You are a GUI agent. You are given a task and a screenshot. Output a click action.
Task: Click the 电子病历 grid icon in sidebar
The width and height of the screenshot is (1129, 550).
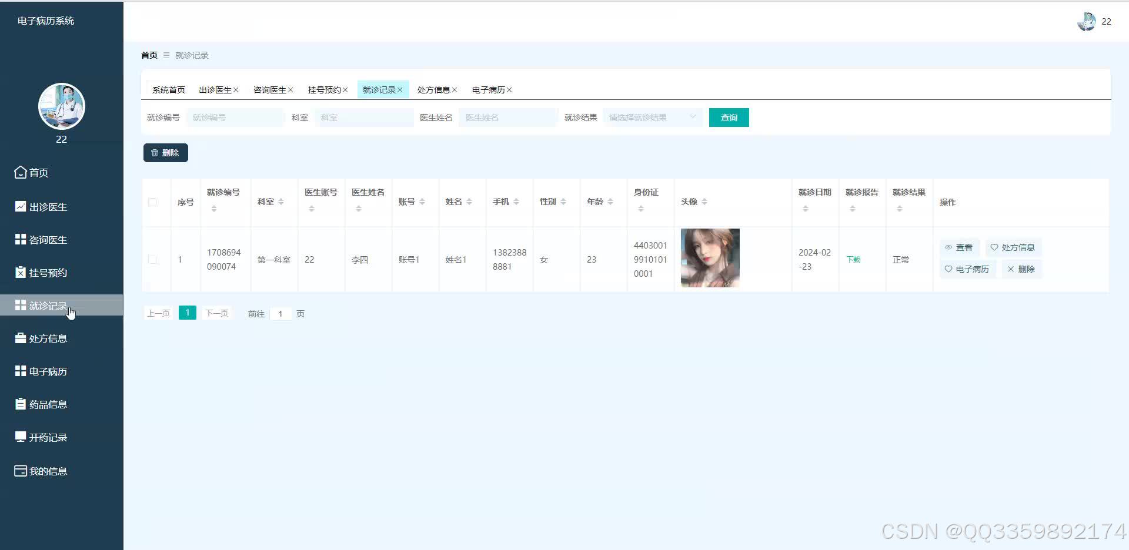pyautogui.click(x=21, y=371)
